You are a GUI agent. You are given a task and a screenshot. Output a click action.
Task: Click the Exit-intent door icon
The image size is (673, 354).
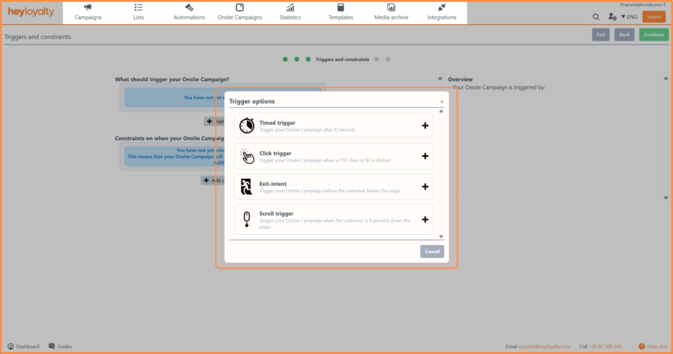(x=246, y=187)
